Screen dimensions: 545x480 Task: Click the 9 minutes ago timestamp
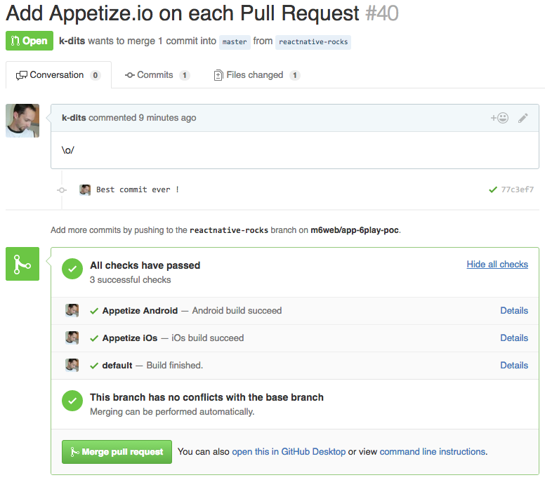pyautogui.click(x=168, y=118)
